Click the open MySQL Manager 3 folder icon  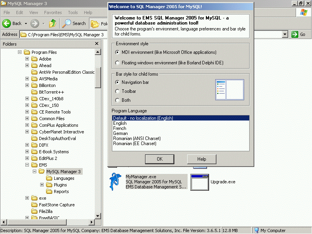(x=42, y=171)
